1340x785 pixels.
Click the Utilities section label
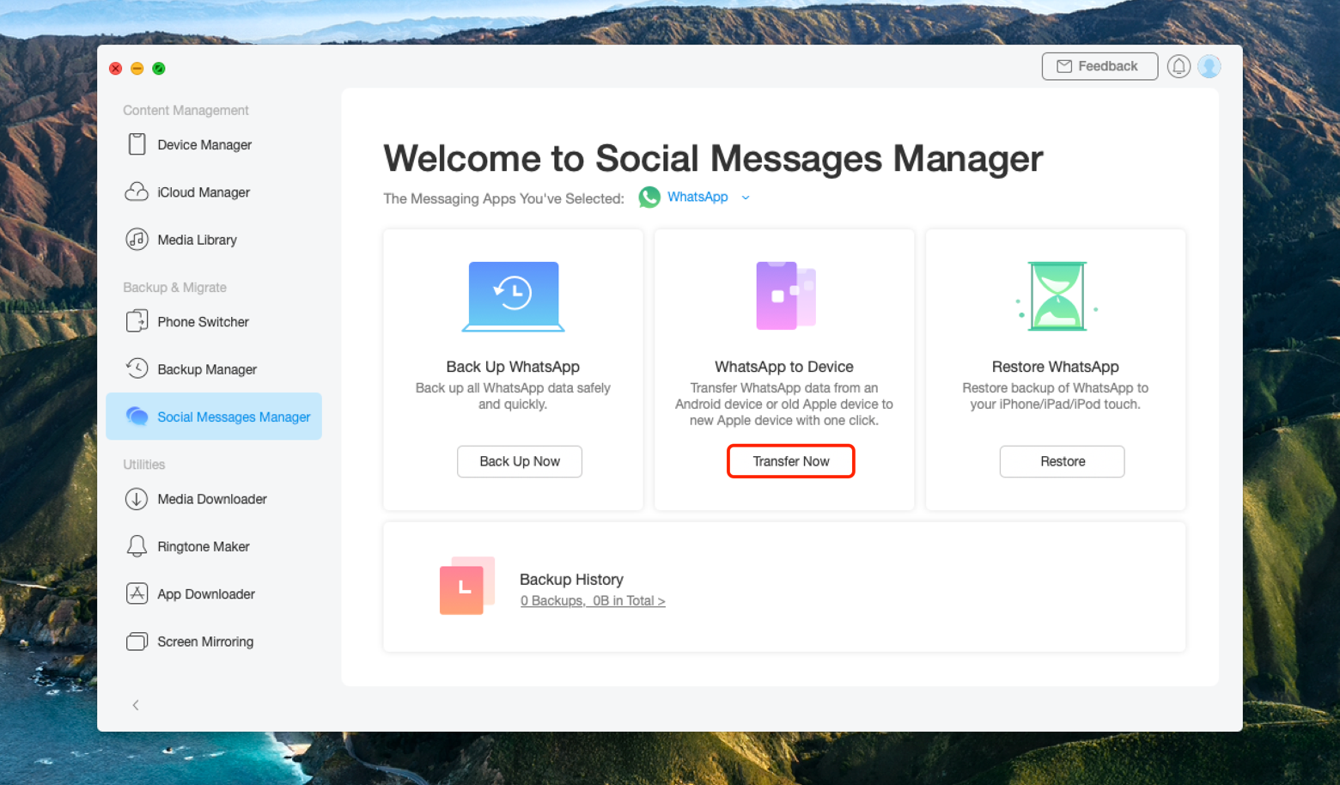143,464
